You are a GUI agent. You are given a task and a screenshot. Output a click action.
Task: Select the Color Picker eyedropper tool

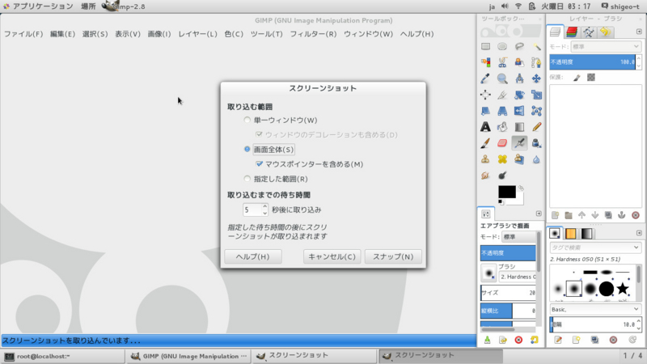point(486,78)
